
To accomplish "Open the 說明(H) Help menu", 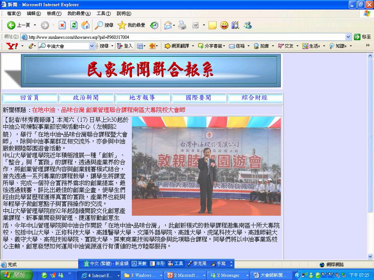I will click(124, 14).
